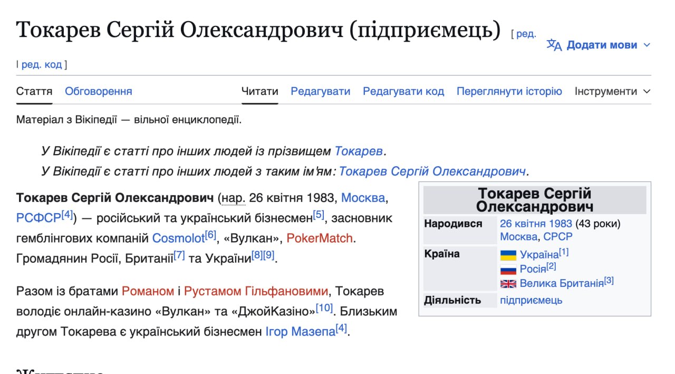The image size is (675, 374).
Task: Open the Редагувати код tab
Action: pos(403,91)
